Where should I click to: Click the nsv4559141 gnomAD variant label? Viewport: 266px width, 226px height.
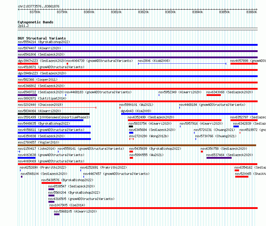(91, 149)
